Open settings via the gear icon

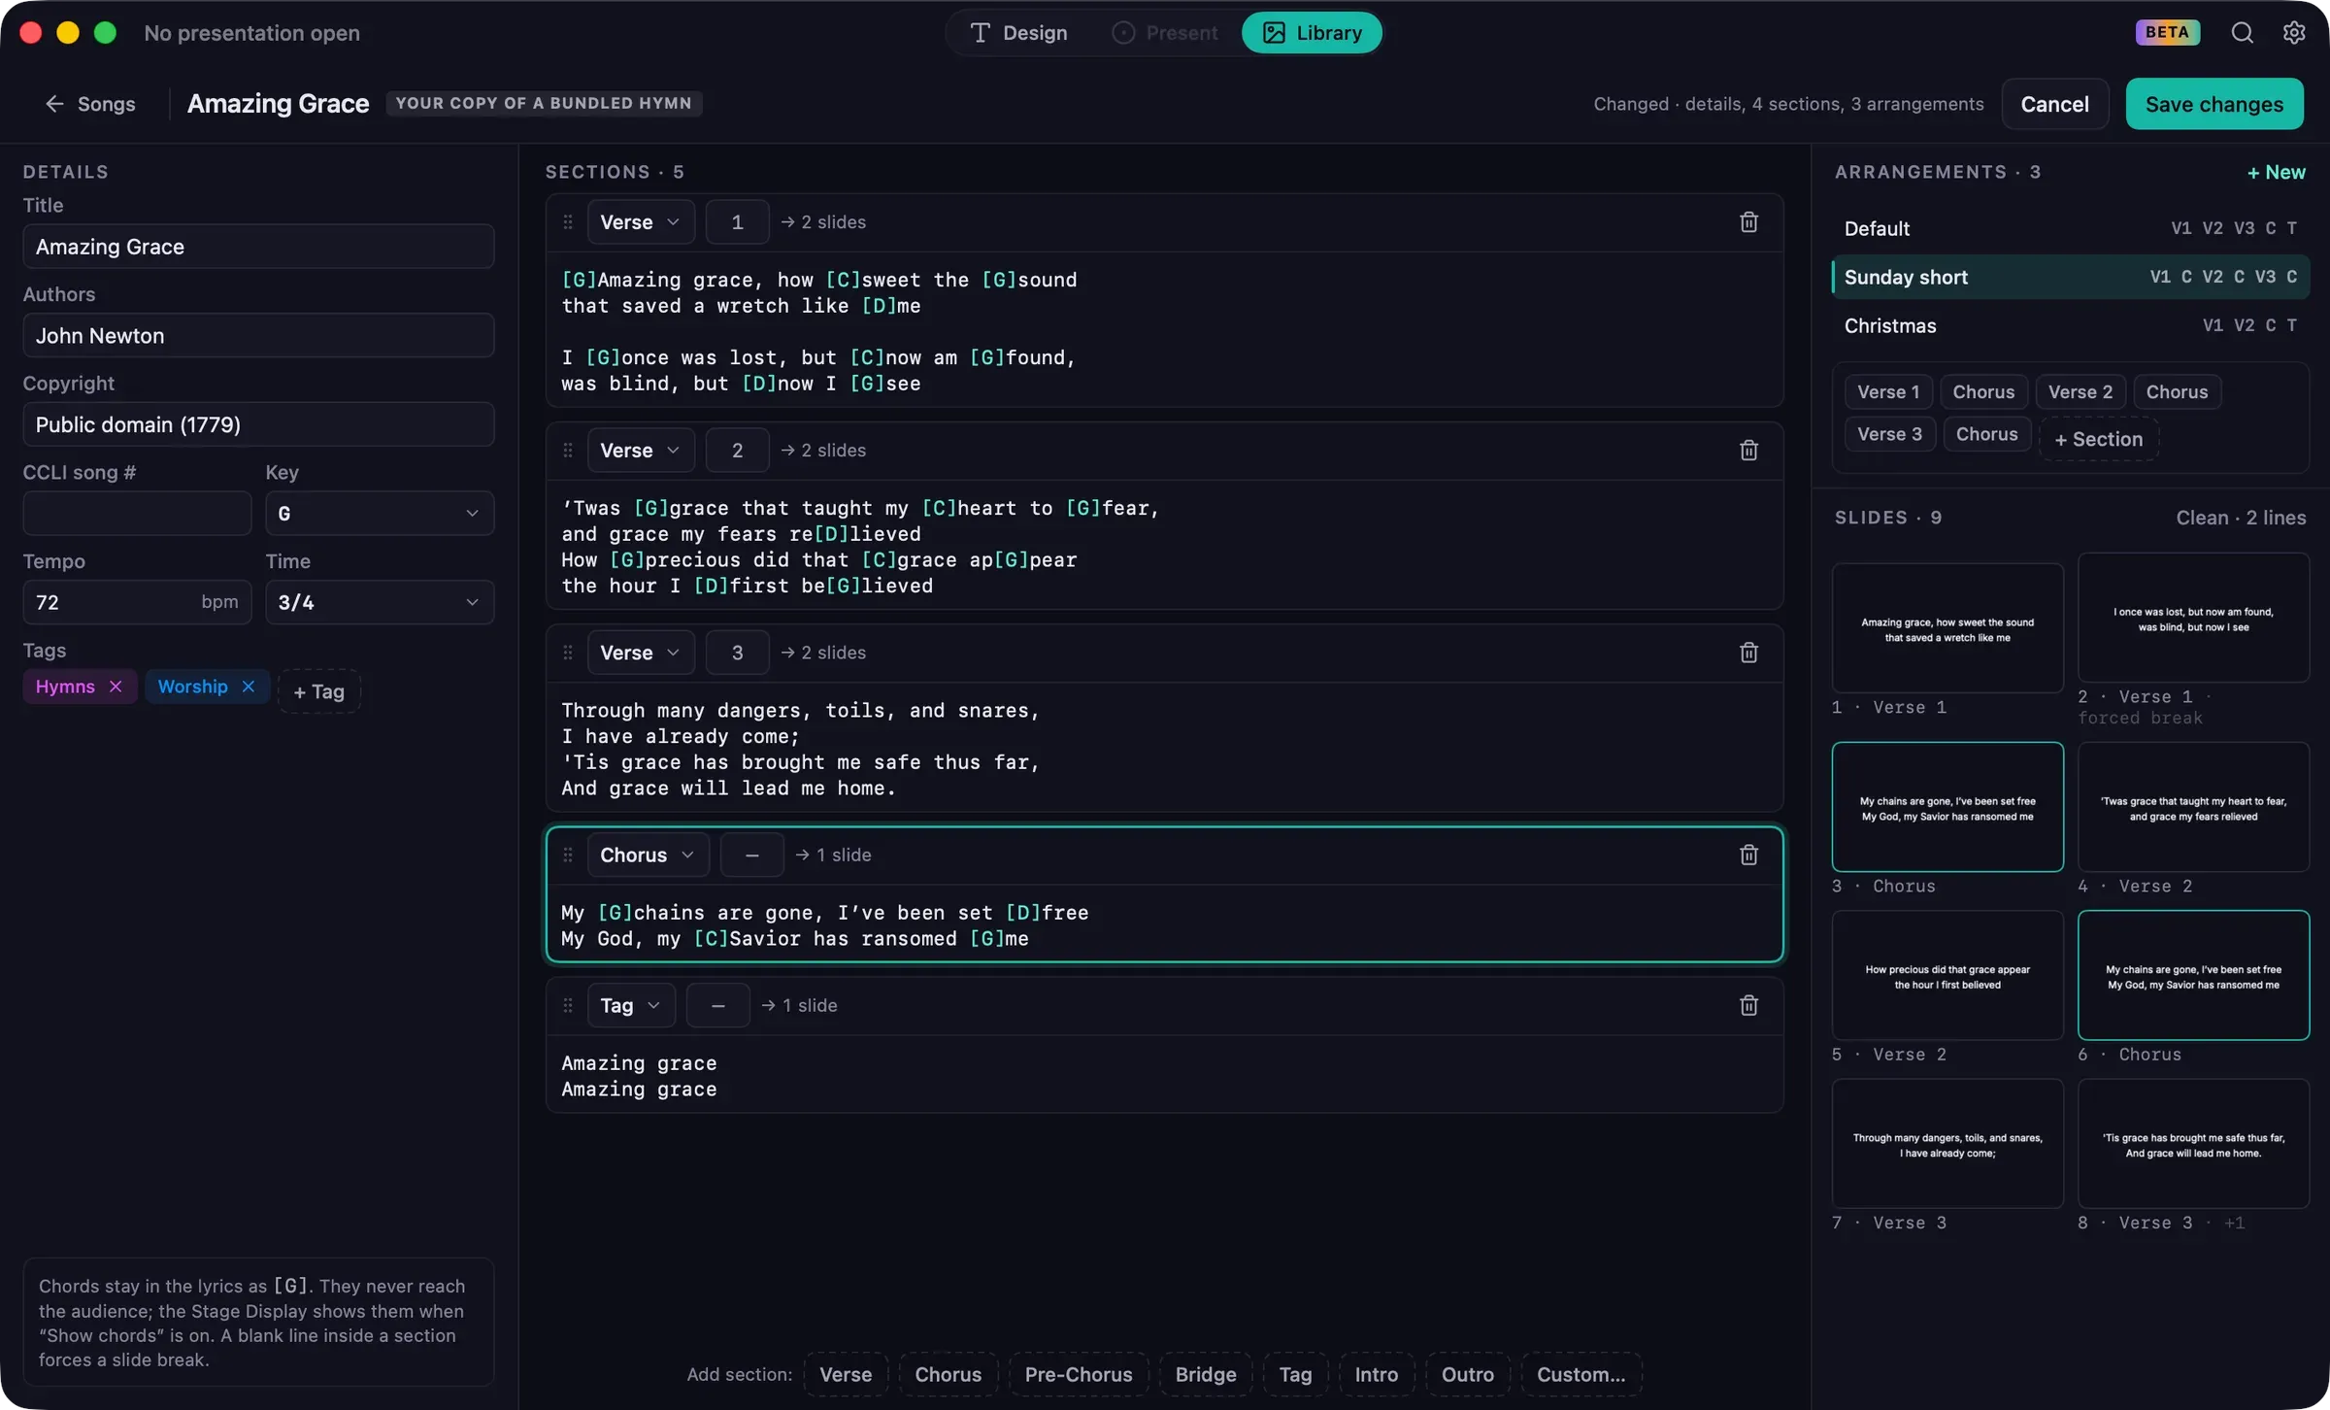pos(2293,33)
